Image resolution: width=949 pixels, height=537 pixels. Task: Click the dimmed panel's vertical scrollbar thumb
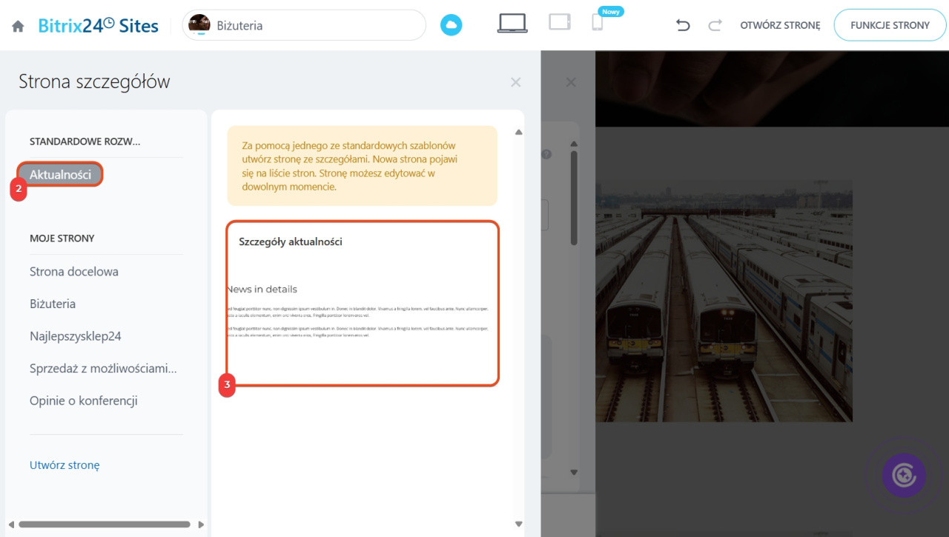(x=574, y=198)
